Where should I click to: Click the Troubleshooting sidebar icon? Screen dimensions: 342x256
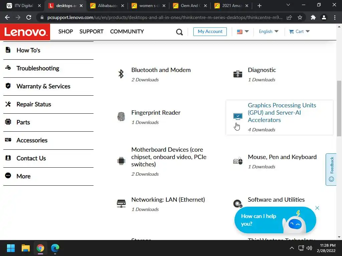coord(8,68)
